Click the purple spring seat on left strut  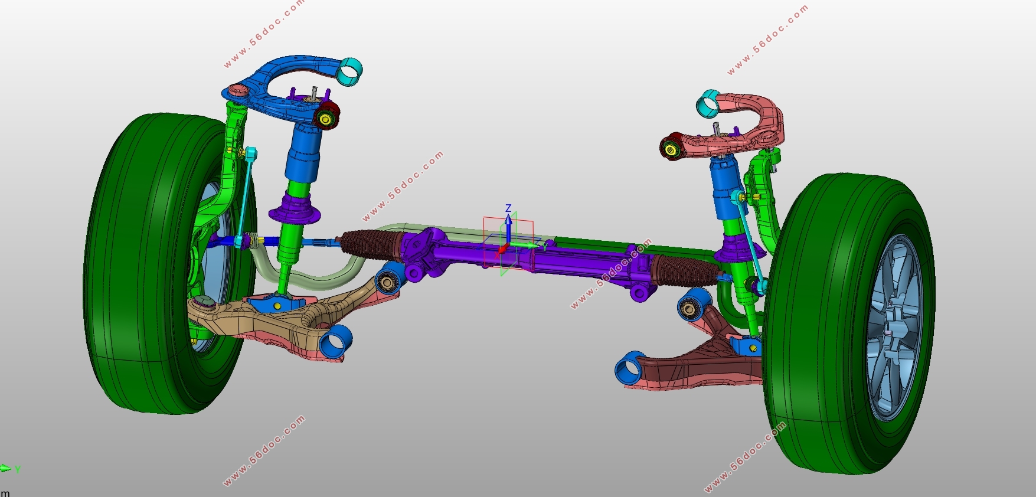point(294,212)
